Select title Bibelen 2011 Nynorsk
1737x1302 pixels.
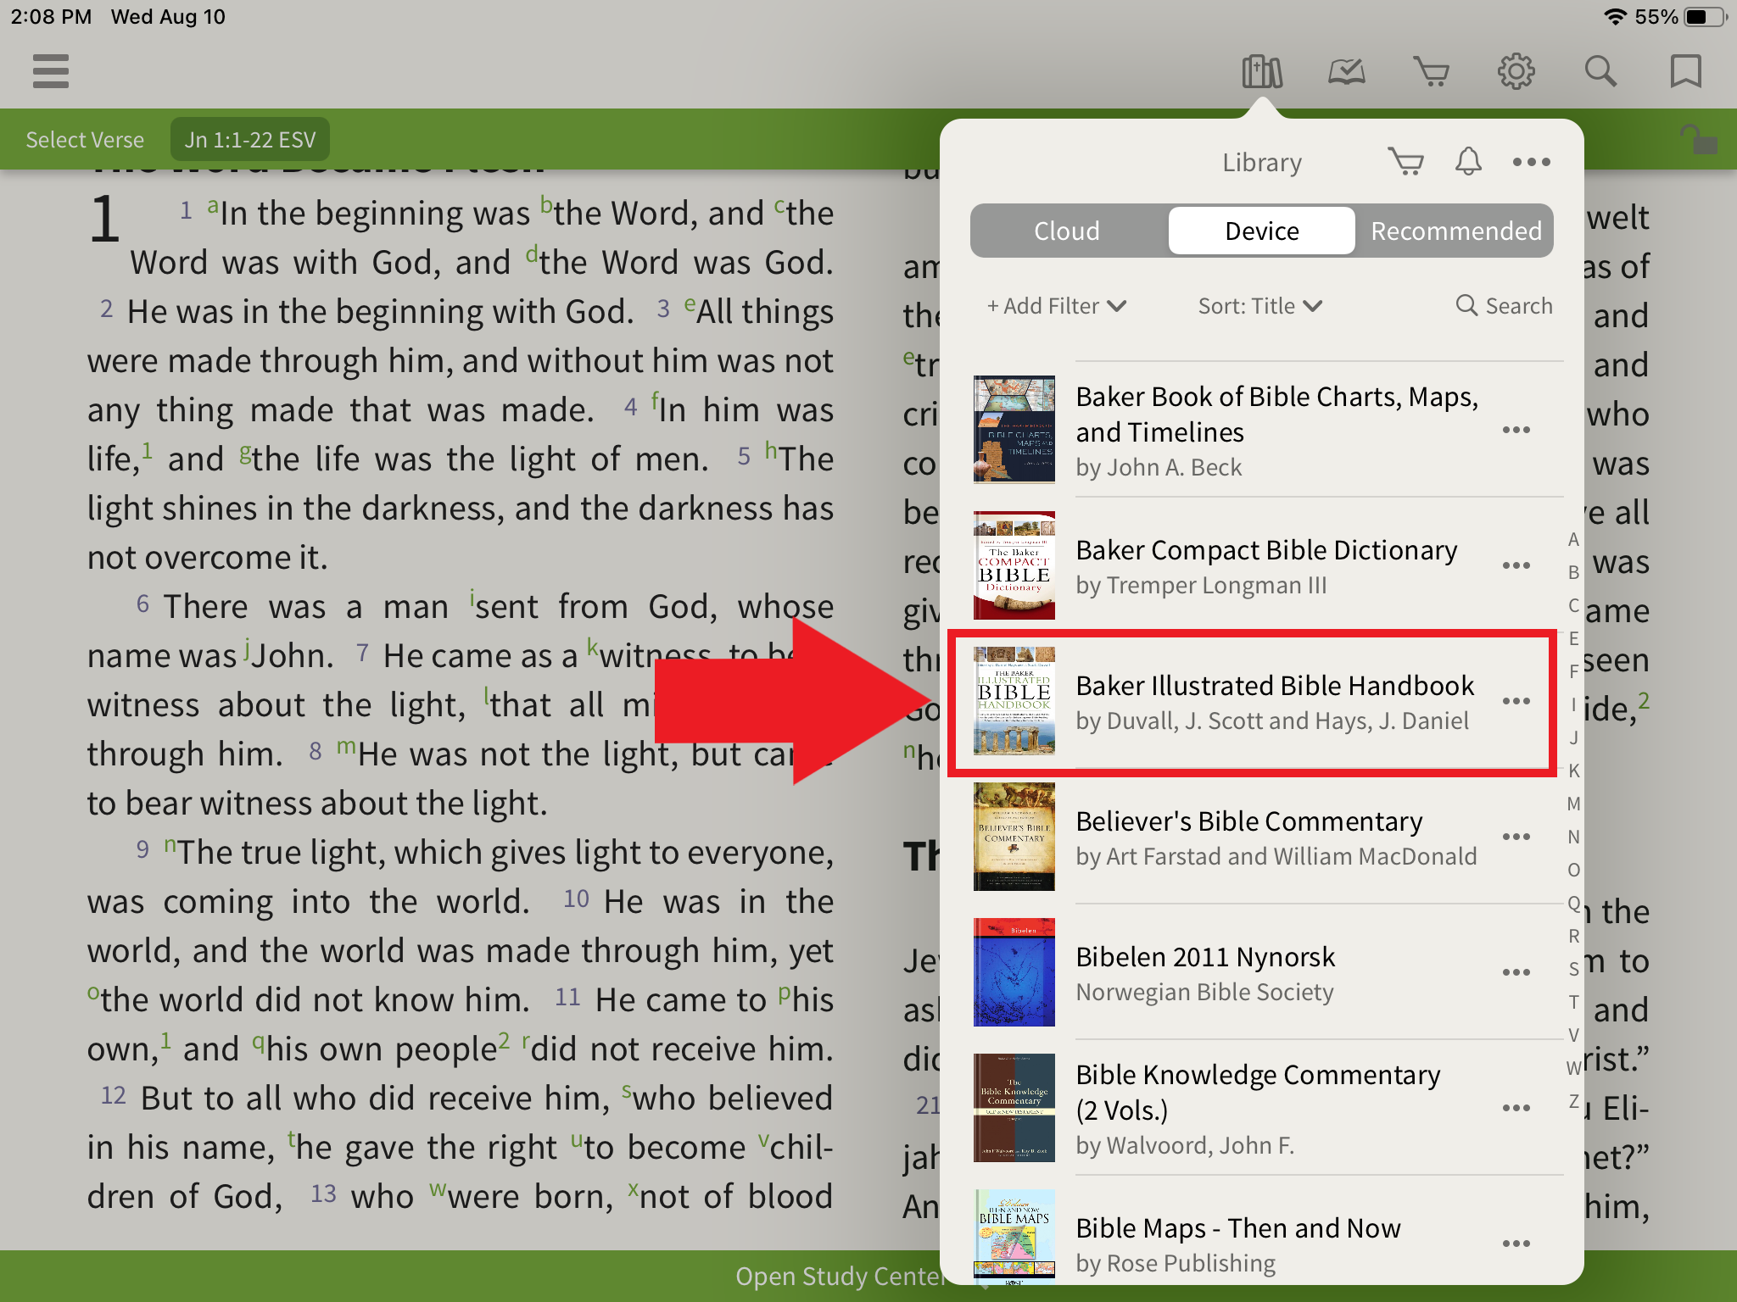(1205, 957)
